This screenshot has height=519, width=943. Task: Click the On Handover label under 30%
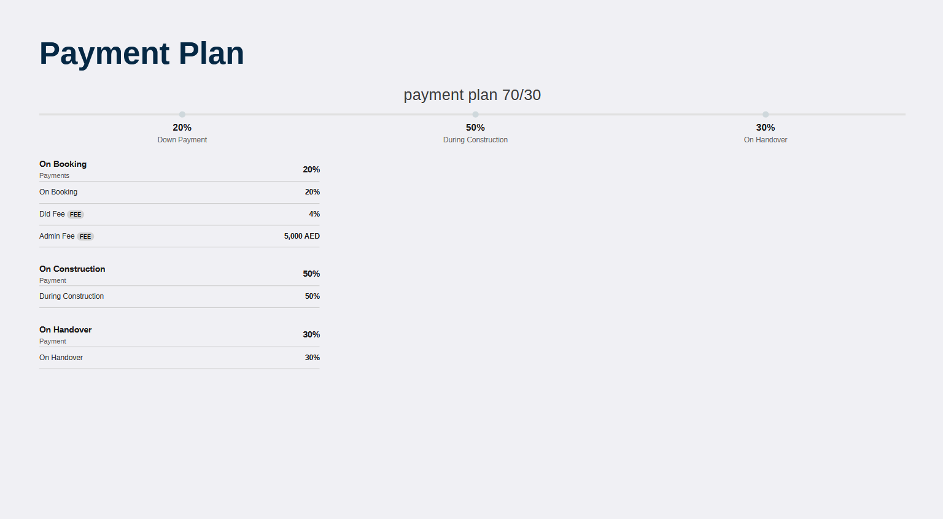tap(766, 140)
